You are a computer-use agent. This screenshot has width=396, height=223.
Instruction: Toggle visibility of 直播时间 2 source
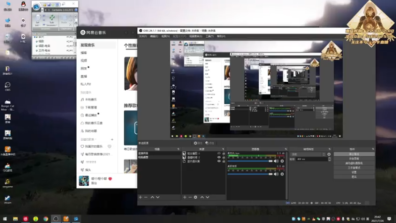219,157
